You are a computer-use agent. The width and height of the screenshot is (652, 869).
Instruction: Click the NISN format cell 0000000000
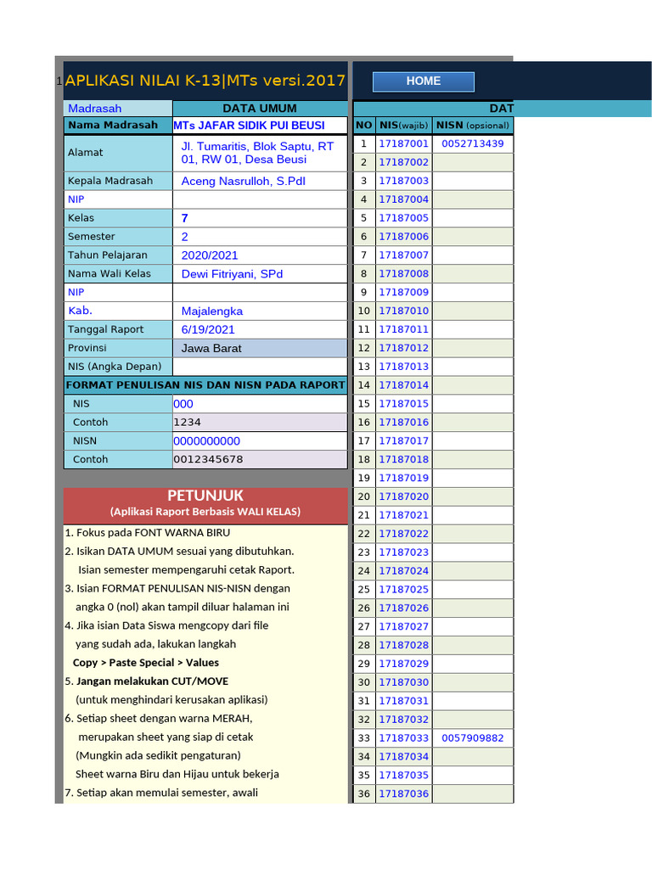pyautogui.click(x=260, y=441)
